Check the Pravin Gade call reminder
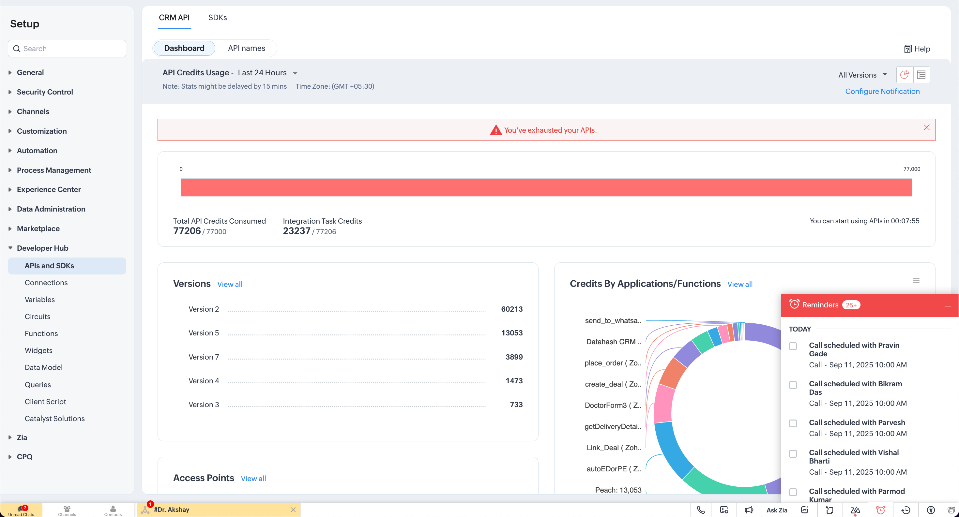959x517 pixels. coord(793,346)
